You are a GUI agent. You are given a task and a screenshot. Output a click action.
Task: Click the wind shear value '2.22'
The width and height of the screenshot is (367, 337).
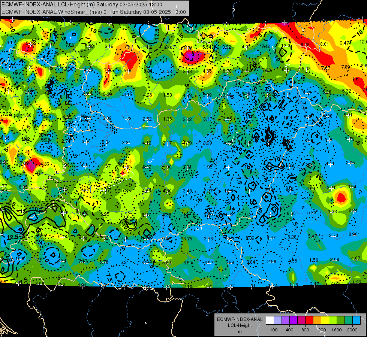[x=187, y=119]
